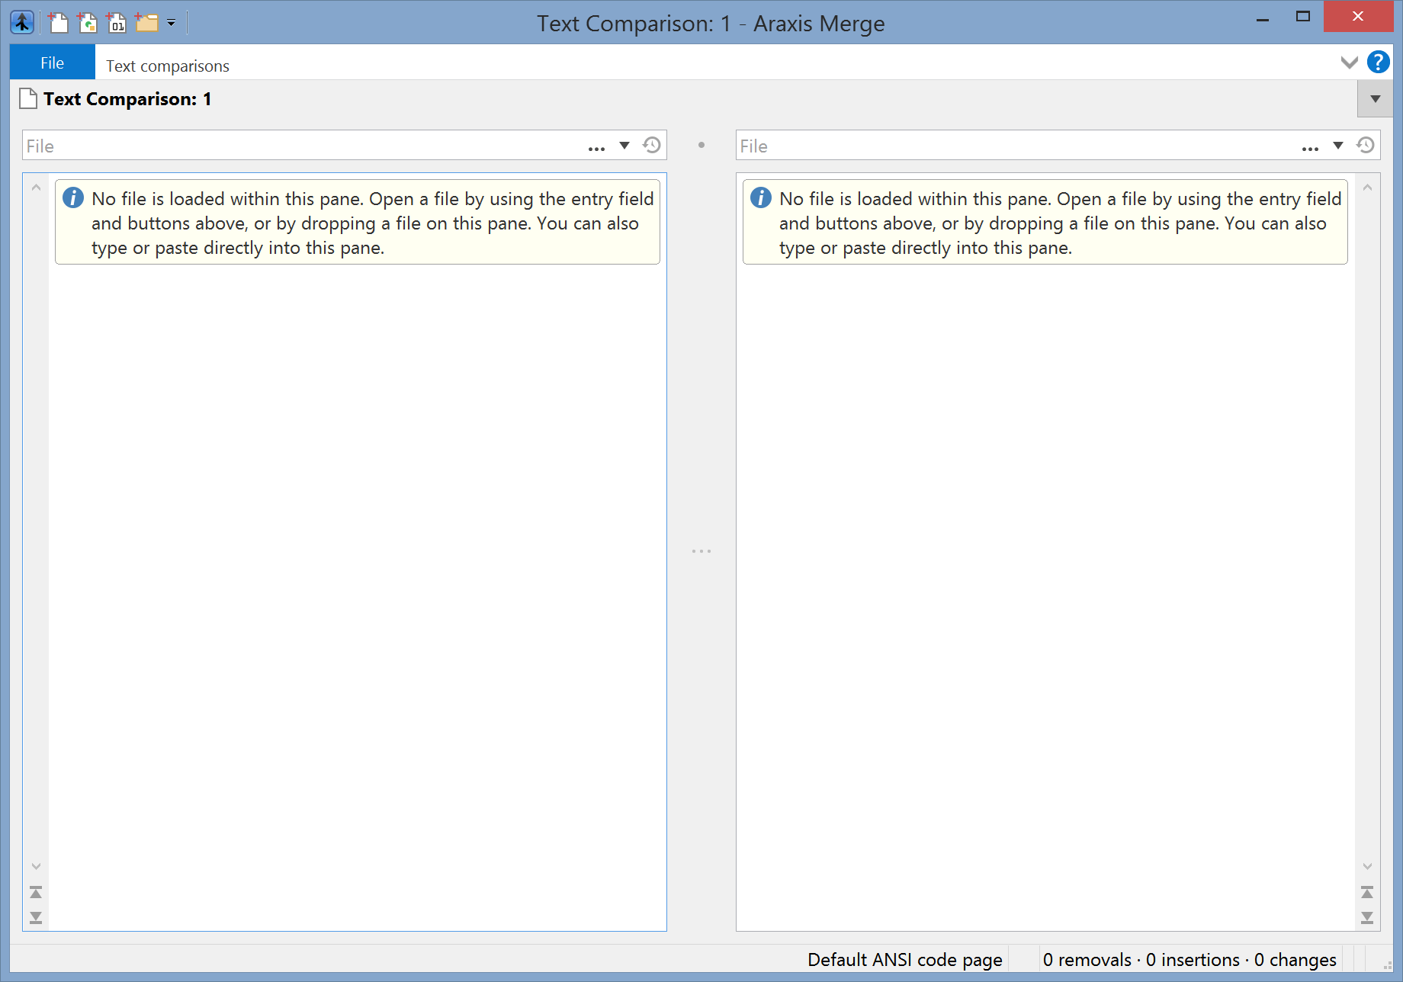Open Help via the question mark icon

point(1378,62)
